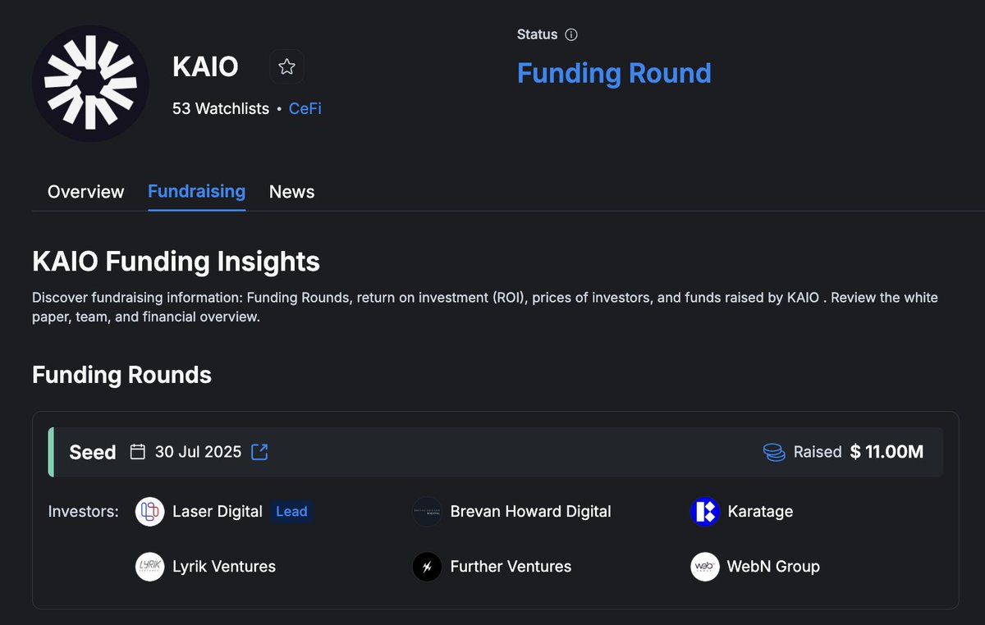Click the 53 Watchlists text

221,108
